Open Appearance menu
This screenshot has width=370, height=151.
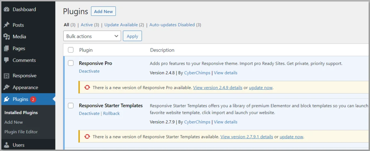pos(25,88)
